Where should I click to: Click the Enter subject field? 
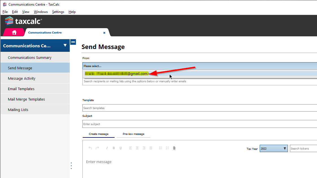(200, 124)
